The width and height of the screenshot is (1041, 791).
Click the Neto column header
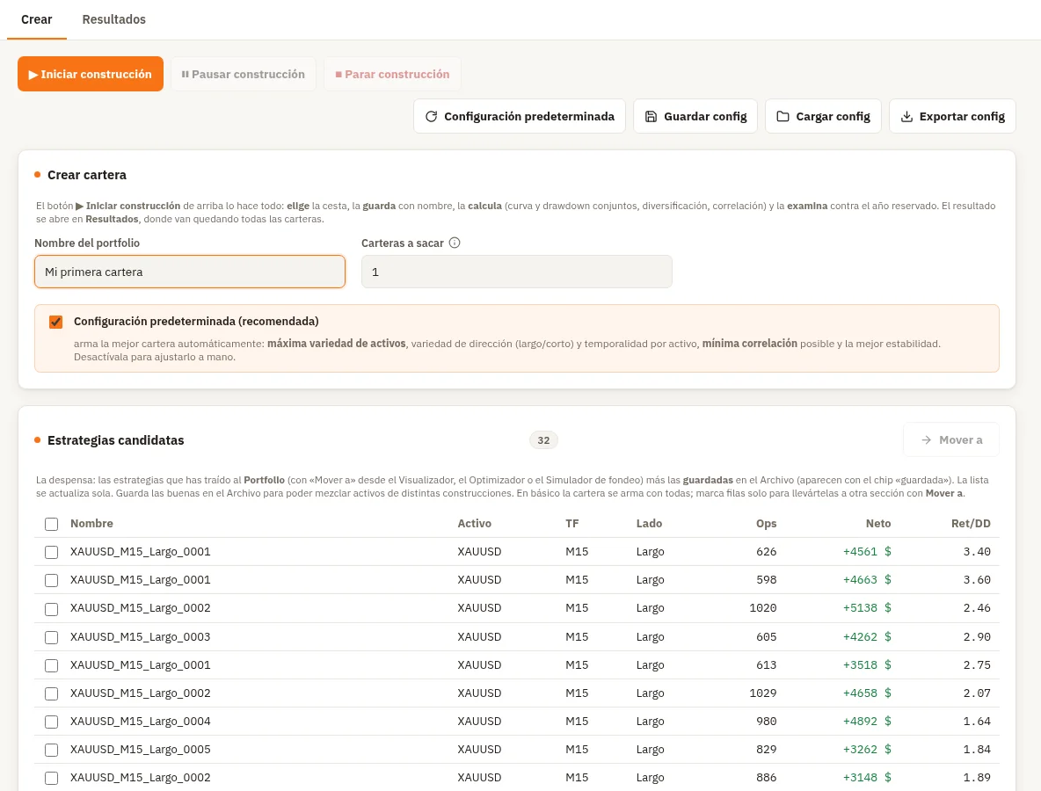878,524
